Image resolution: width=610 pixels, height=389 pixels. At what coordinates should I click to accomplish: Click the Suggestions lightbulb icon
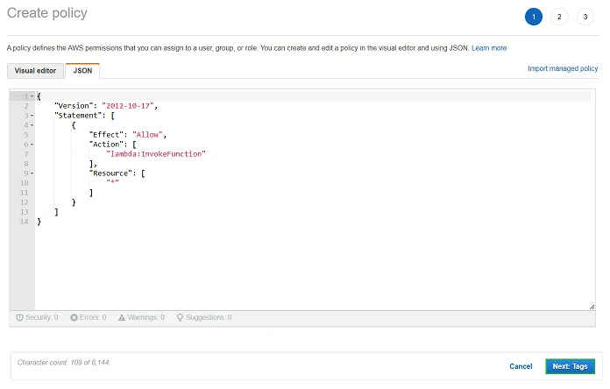coord(180,317)
